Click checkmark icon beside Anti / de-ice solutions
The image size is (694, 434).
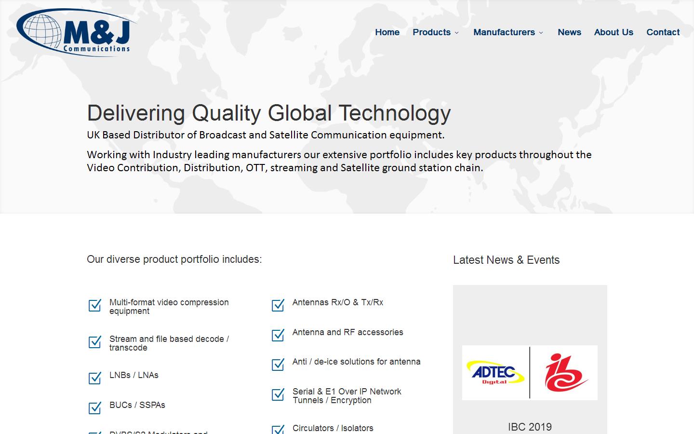(x=278, y=364)
